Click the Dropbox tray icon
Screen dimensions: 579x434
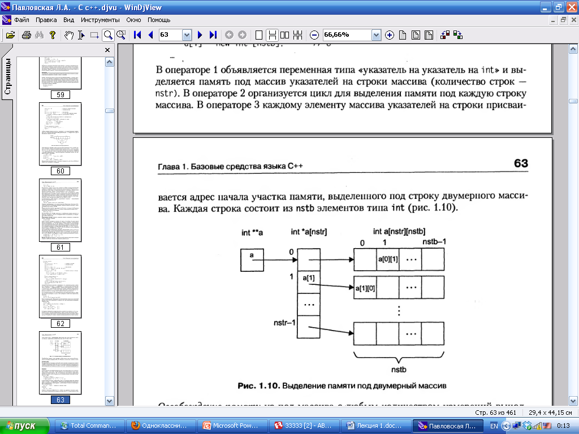coord(526,426)
